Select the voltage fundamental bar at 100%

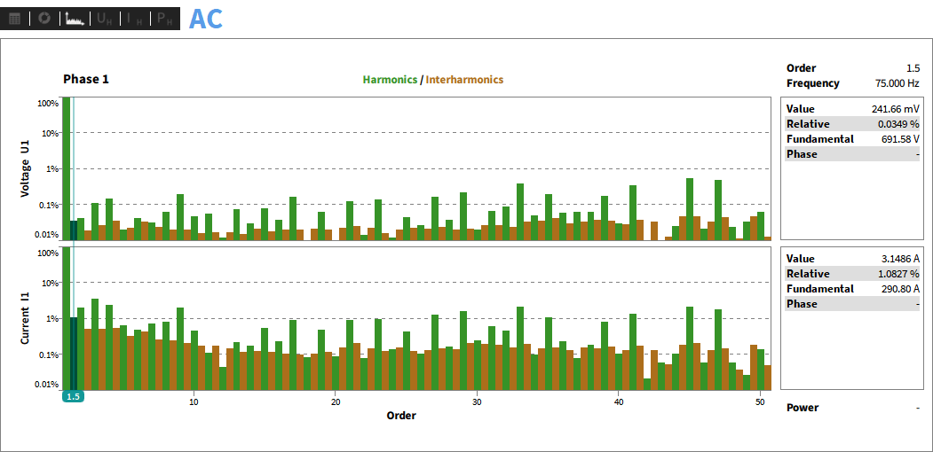(67, 168)
